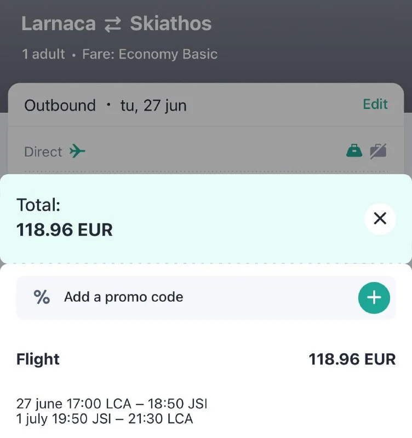
Task: Select the Outbound tu, 27 jun header
Action: click(x=105, y=105)
